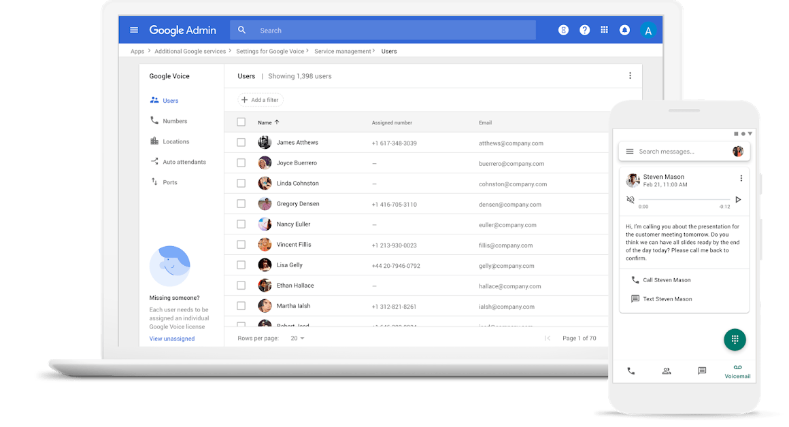Screen dimensions: 789x427
Task: Open the notifications bell icon
Action: click(x=624, y=30)
